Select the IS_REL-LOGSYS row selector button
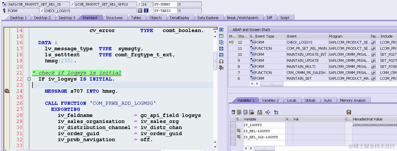Screen dimensions: 397x151 (233, 131)
